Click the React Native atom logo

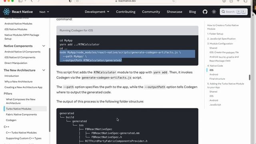[x=6, y=12]
